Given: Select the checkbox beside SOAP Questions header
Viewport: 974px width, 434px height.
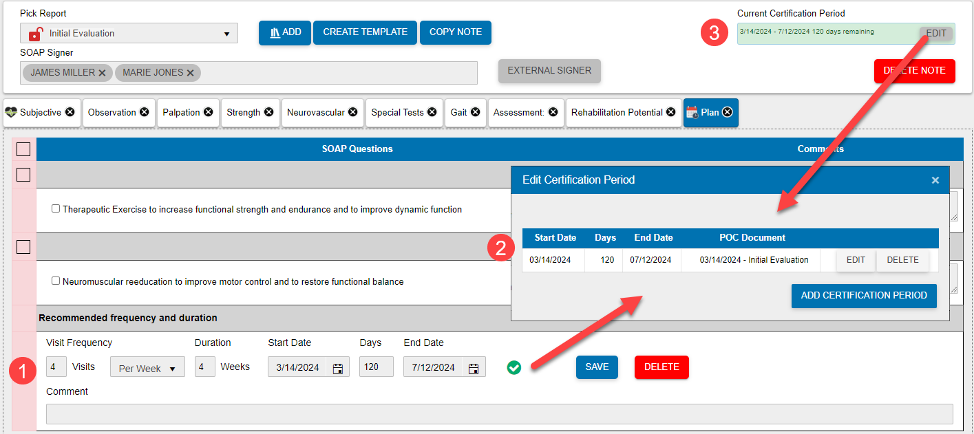Looking at the screenshot, I should point(23,149).
